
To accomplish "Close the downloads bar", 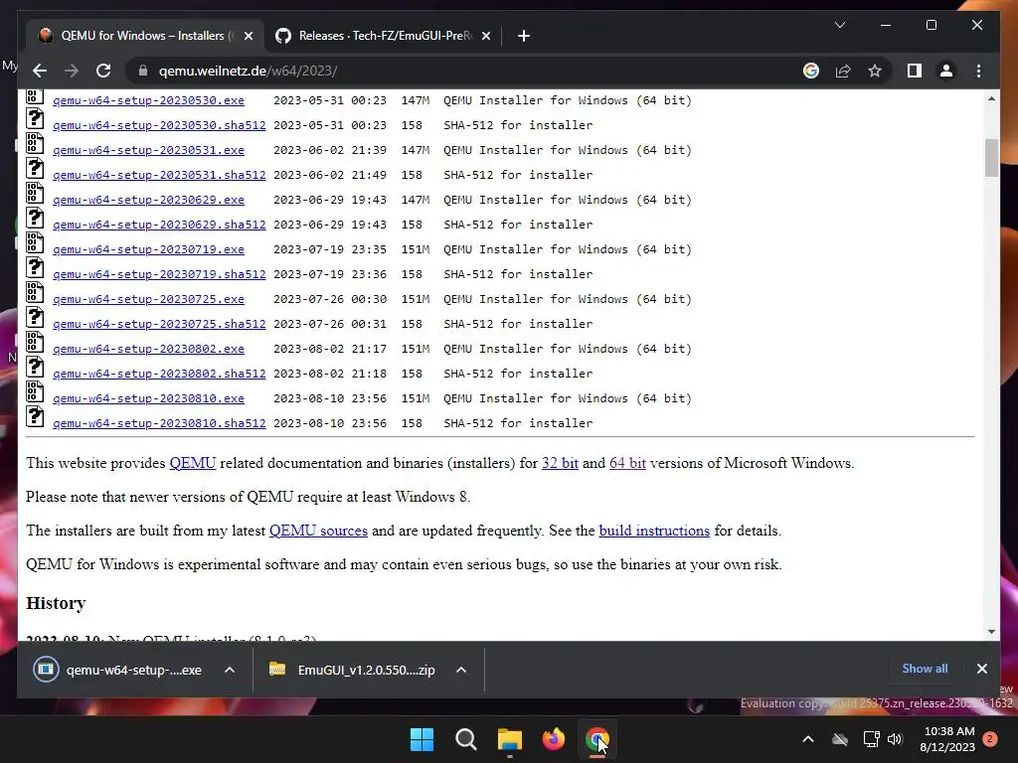I will coord(981,669).
